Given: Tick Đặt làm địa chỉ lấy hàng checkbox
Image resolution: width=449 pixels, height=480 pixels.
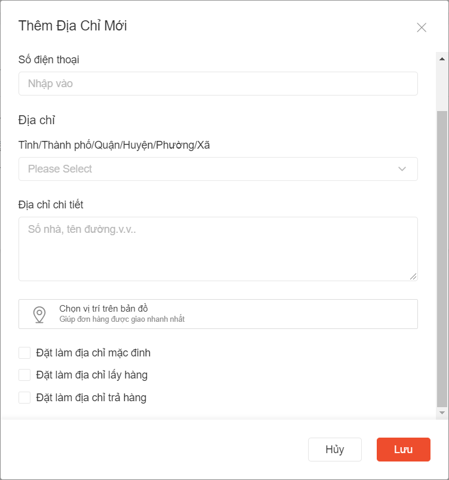Looking at the screenshot, I should [24, 375].
